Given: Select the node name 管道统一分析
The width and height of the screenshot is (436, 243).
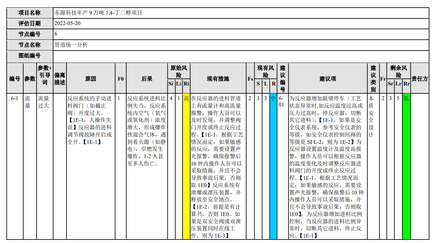Looking at the screenshot, I should coord(71,45).
